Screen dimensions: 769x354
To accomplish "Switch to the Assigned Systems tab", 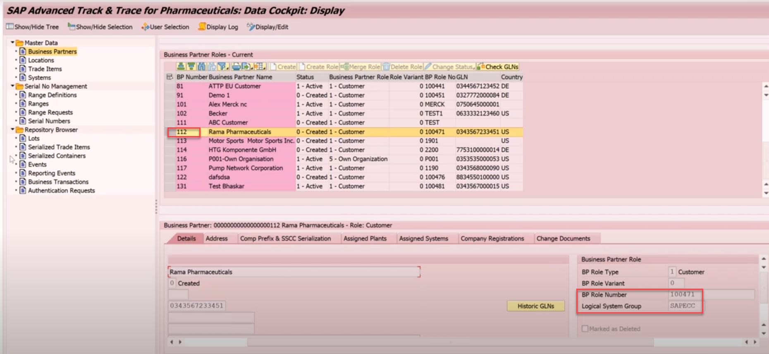I will point(423,239).
